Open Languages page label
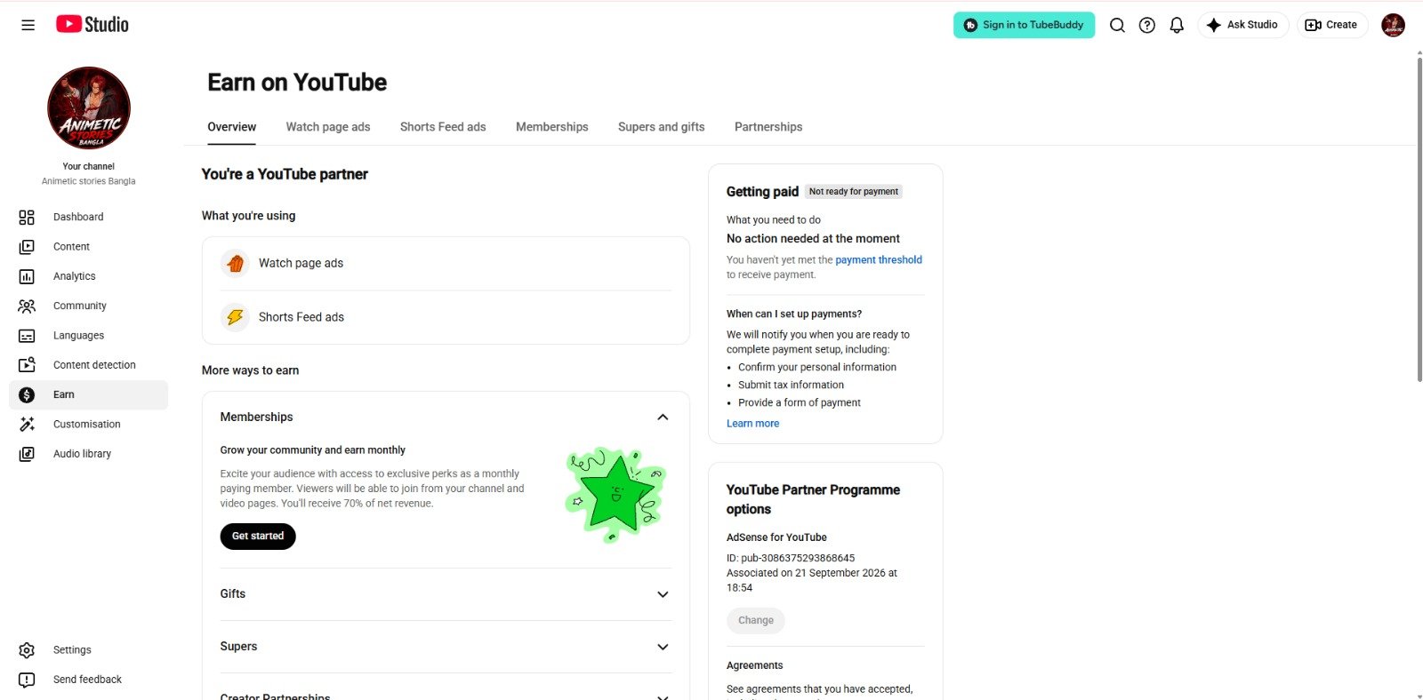 [78, 336]
